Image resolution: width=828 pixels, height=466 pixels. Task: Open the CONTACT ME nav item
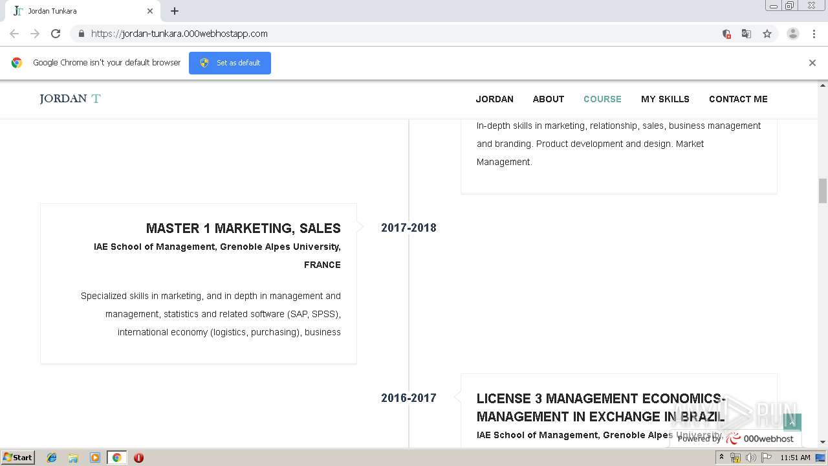click(738, 99)
